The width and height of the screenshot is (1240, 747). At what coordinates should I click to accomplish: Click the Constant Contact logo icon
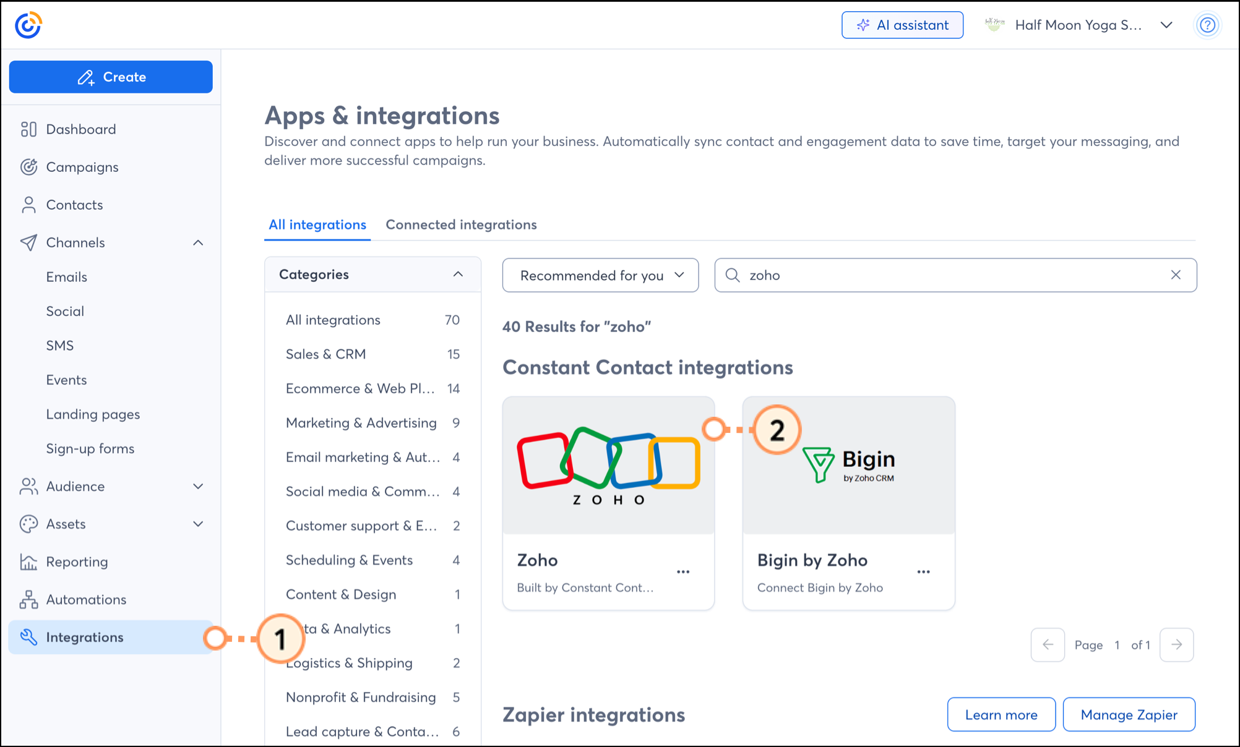[28, 25]
